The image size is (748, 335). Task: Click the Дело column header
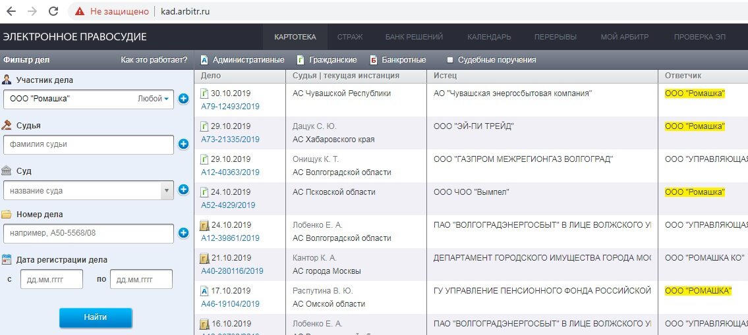[x=211, y=75]
